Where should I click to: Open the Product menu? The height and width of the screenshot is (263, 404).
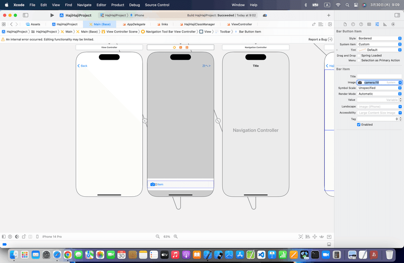pyautogui.click(x=118, y=5)
